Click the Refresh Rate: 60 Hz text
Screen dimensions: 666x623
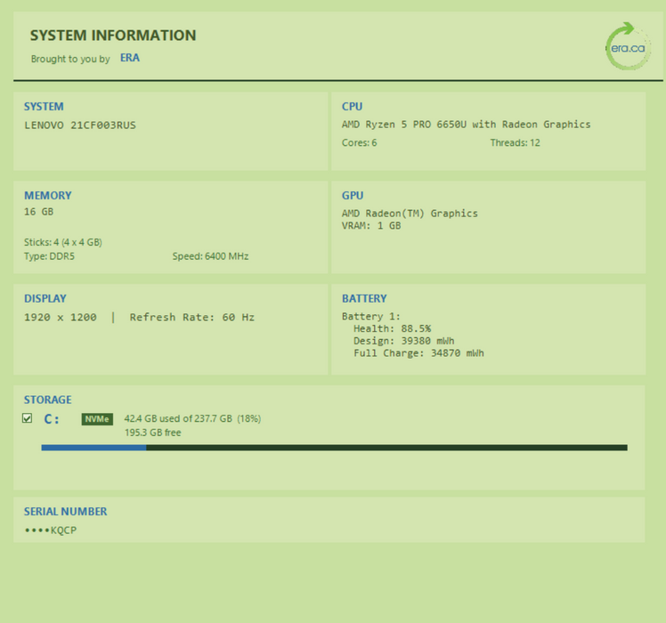pyautogui.click(x=192, y=317)
